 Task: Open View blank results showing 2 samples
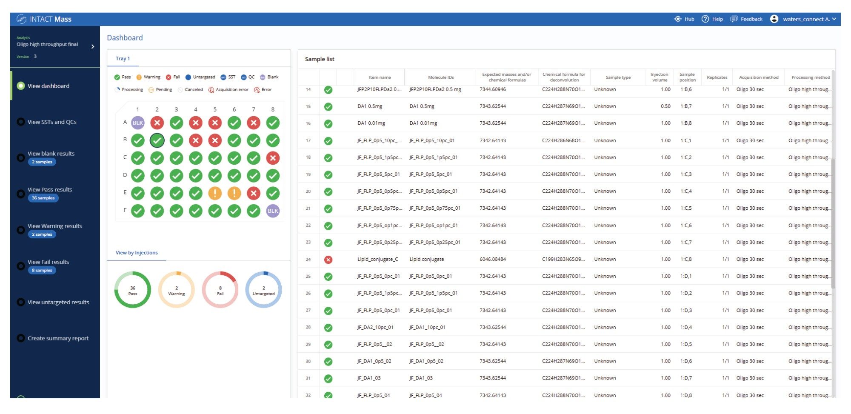(x=51, y=153)
